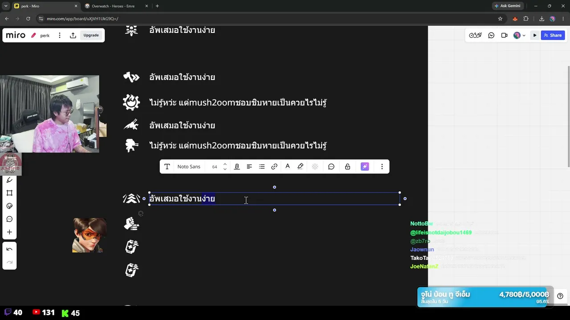Click the text row next to the sun-face perk icon

(x=238, y=103)
